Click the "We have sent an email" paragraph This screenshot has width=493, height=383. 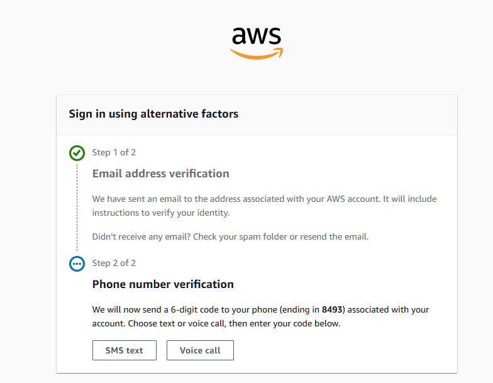pyautogui.click(x=264, y=199)
